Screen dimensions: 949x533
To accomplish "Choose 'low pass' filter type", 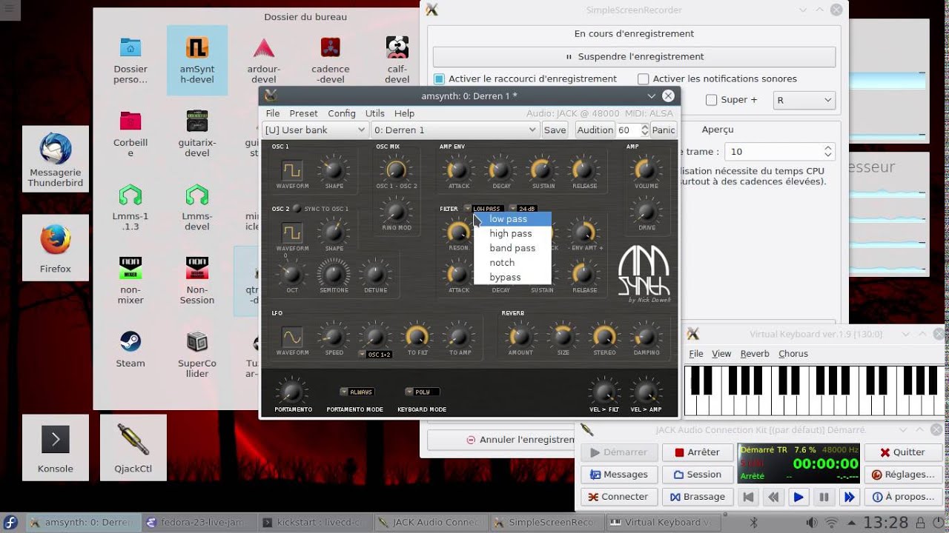I will (512, 219).
